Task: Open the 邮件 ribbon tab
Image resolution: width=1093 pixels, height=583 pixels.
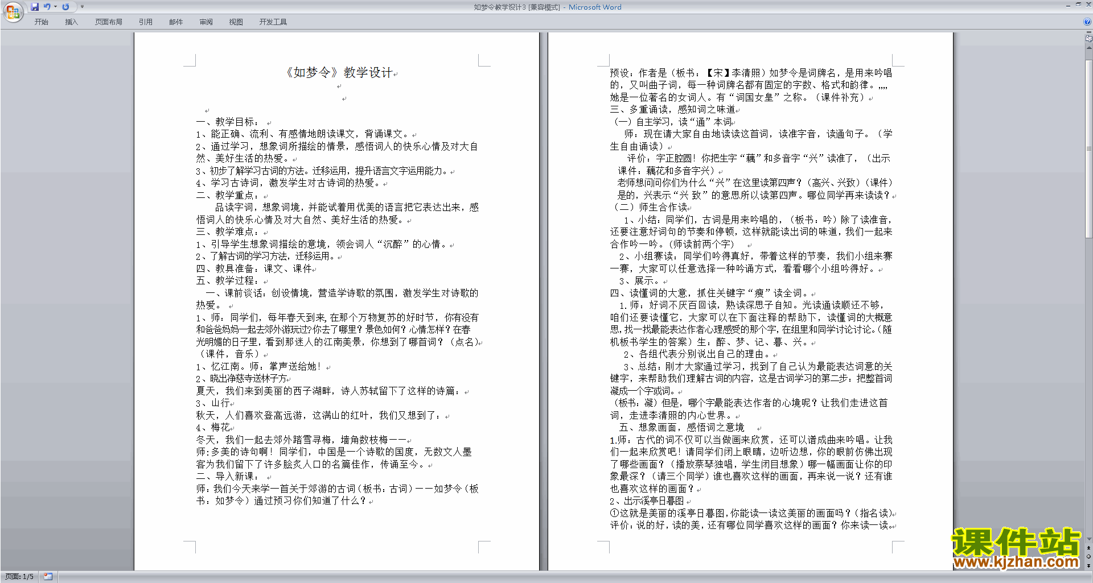Action: tap(176, 22)
